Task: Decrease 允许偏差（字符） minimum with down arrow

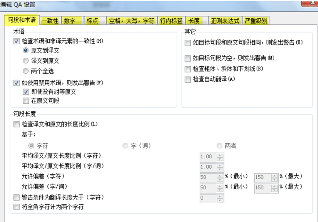Action: coord(220,180)
